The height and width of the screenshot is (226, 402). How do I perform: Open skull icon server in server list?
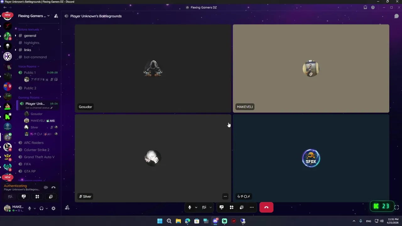pos(8,46)
